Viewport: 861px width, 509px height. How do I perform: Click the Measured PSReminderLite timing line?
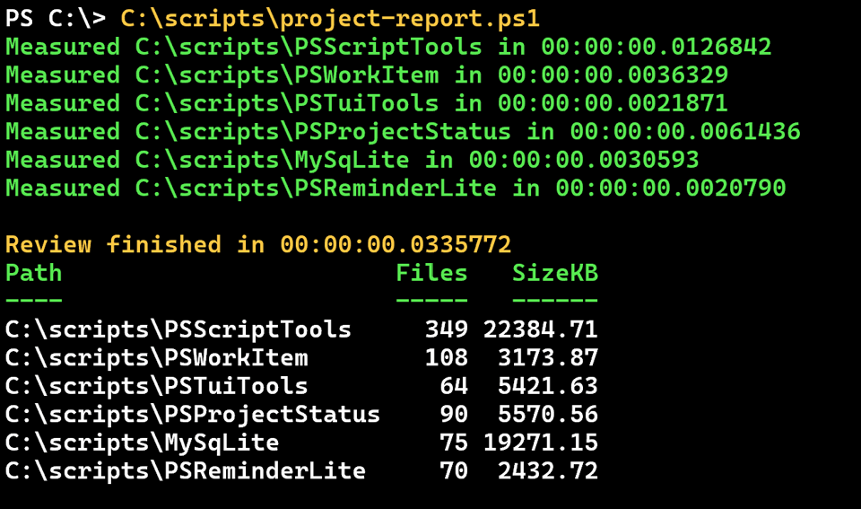pos(396,189)
